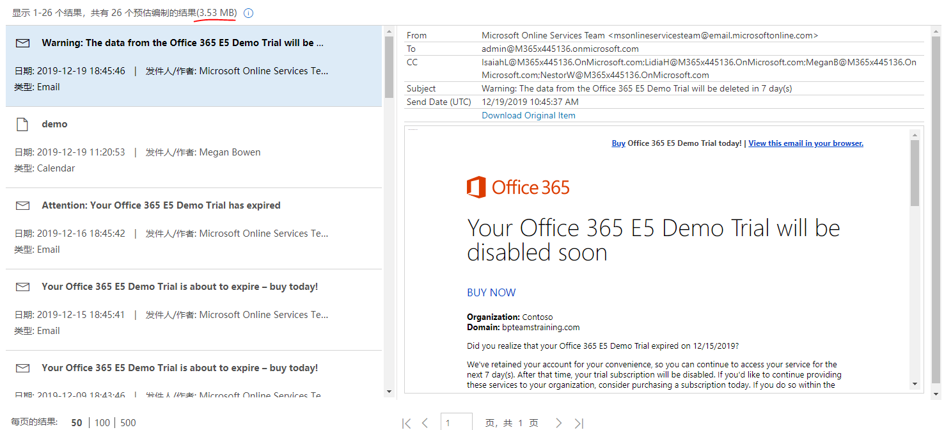944x430 pixels.
Task: Click envelope icon of the expired trial email
Action: click(23, 205)
